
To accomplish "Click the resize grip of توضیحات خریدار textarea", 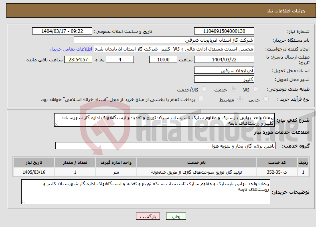I will tap(23, 202).
